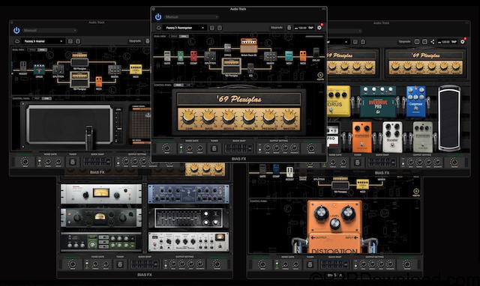Click delete preset icon in center window
The height and width of the screenshot is (286, 480).
[220, 28]
